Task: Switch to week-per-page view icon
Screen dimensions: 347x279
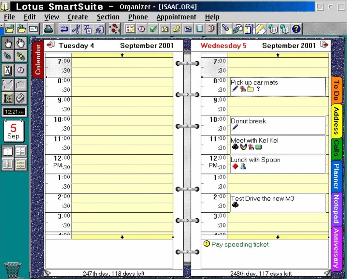Action: pos(8,165)
